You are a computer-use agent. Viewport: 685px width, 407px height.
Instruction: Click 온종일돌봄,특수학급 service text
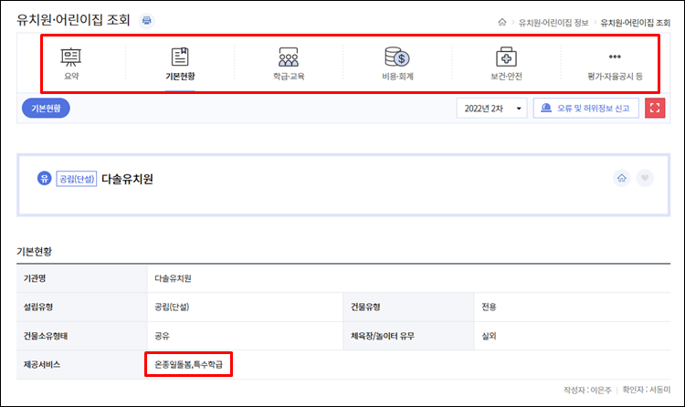[x=189, y=364]
